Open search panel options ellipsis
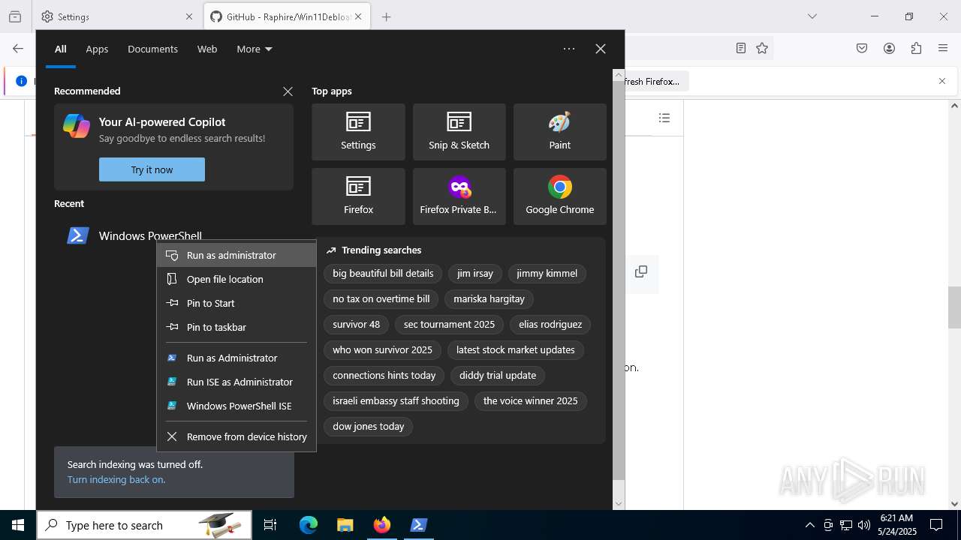This screenshot has height=540, width=961. pos(569,49)
